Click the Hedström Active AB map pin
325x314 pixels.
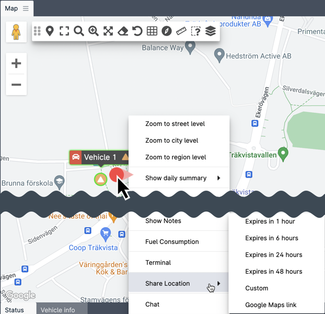click(x=219, y=55)
